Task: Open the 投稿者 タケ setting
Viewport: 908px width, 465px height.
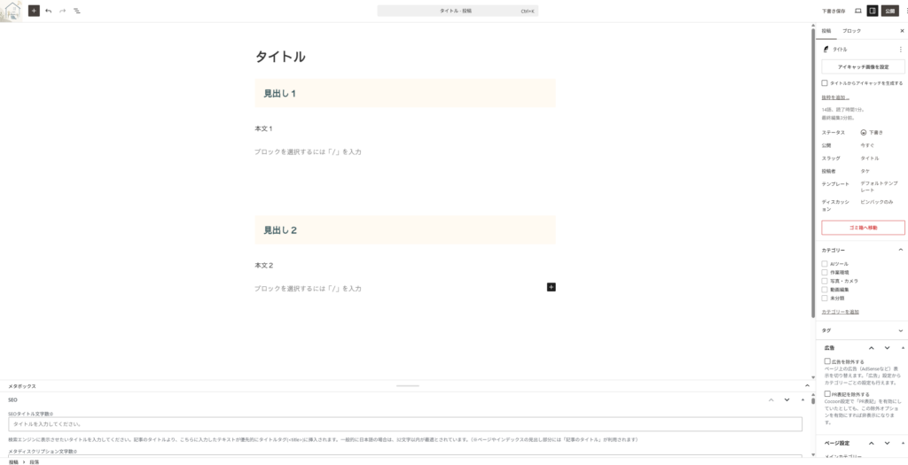Action: pos(865,171)
